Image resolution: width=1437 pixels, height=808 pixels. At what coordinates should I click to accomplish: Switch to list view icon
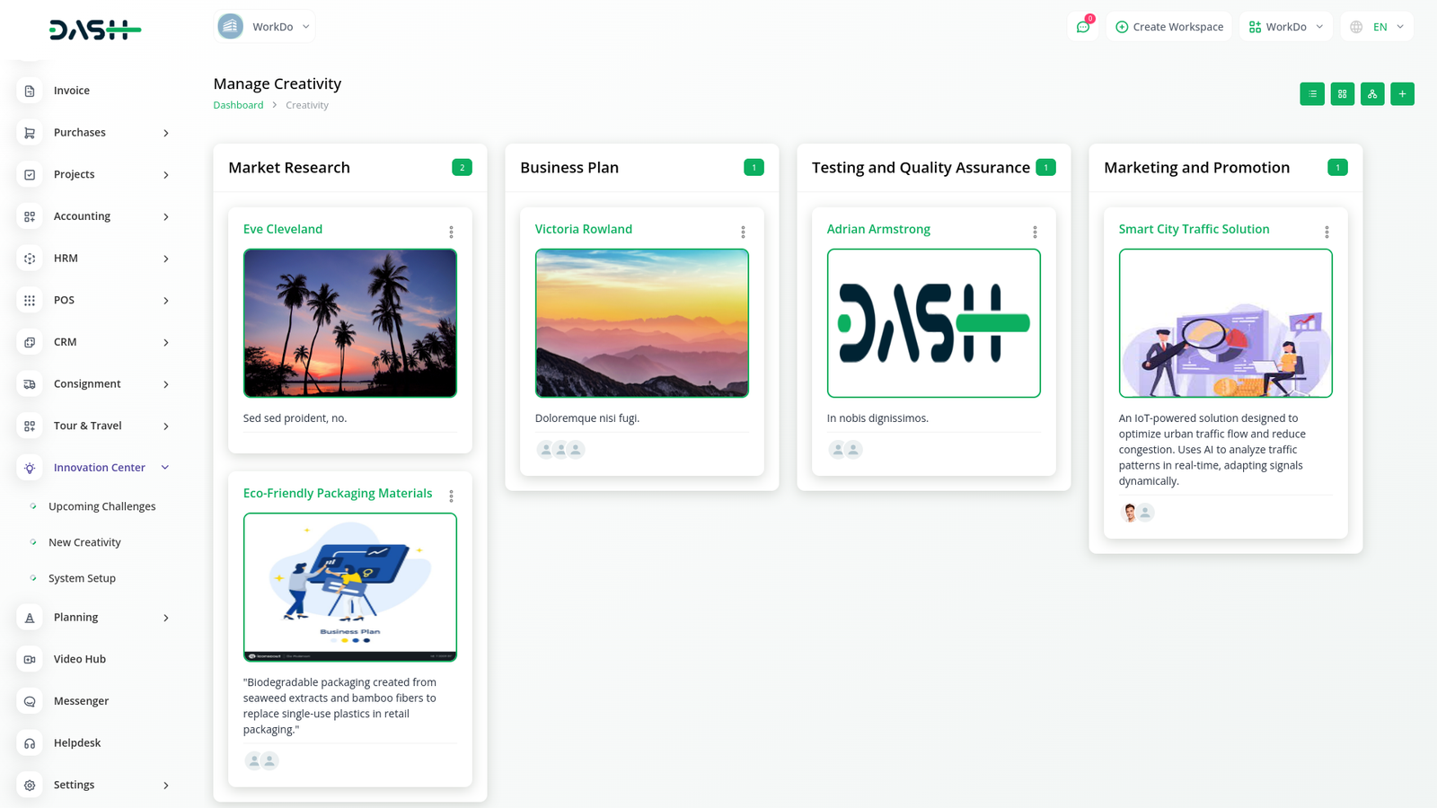[x=1312, y=94]
